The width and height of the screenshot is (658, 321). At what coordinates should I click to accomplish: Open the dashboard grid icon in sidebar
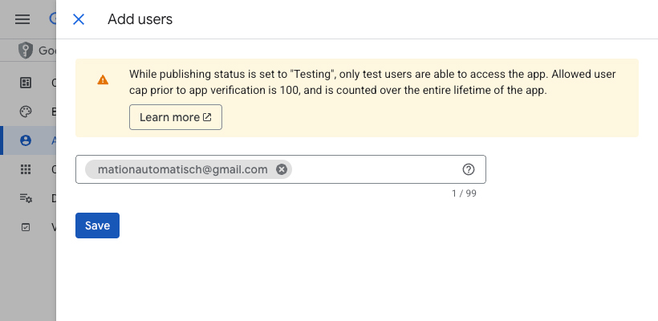(26, 83)
